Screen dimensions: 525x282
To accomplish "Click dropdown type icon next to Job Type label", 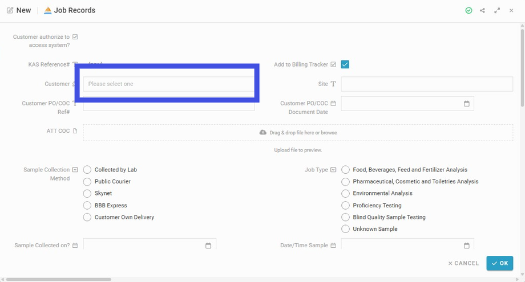I will point(333,170).
